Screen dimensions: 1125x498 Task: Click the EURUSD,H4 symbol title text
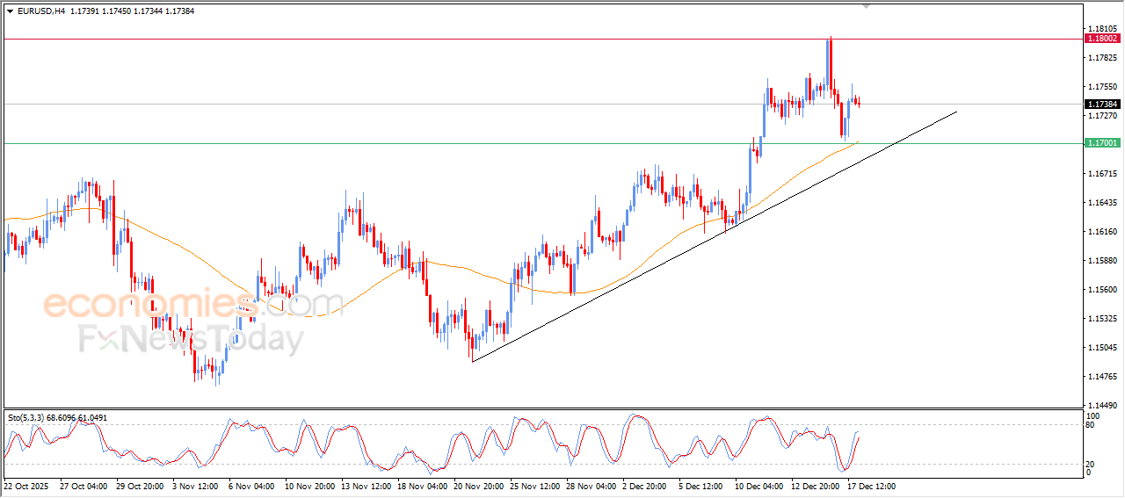(x=40, y=11)
